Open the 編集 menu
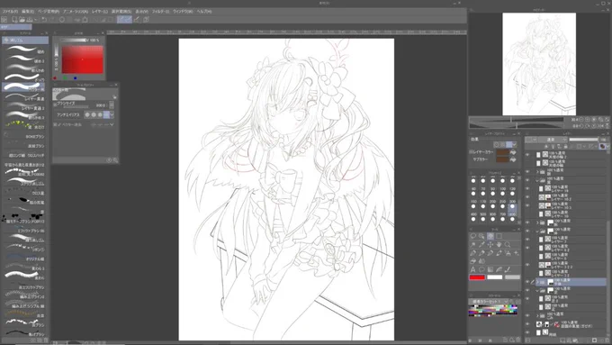This screenshot has width=612, height=345. coord(28,12)
